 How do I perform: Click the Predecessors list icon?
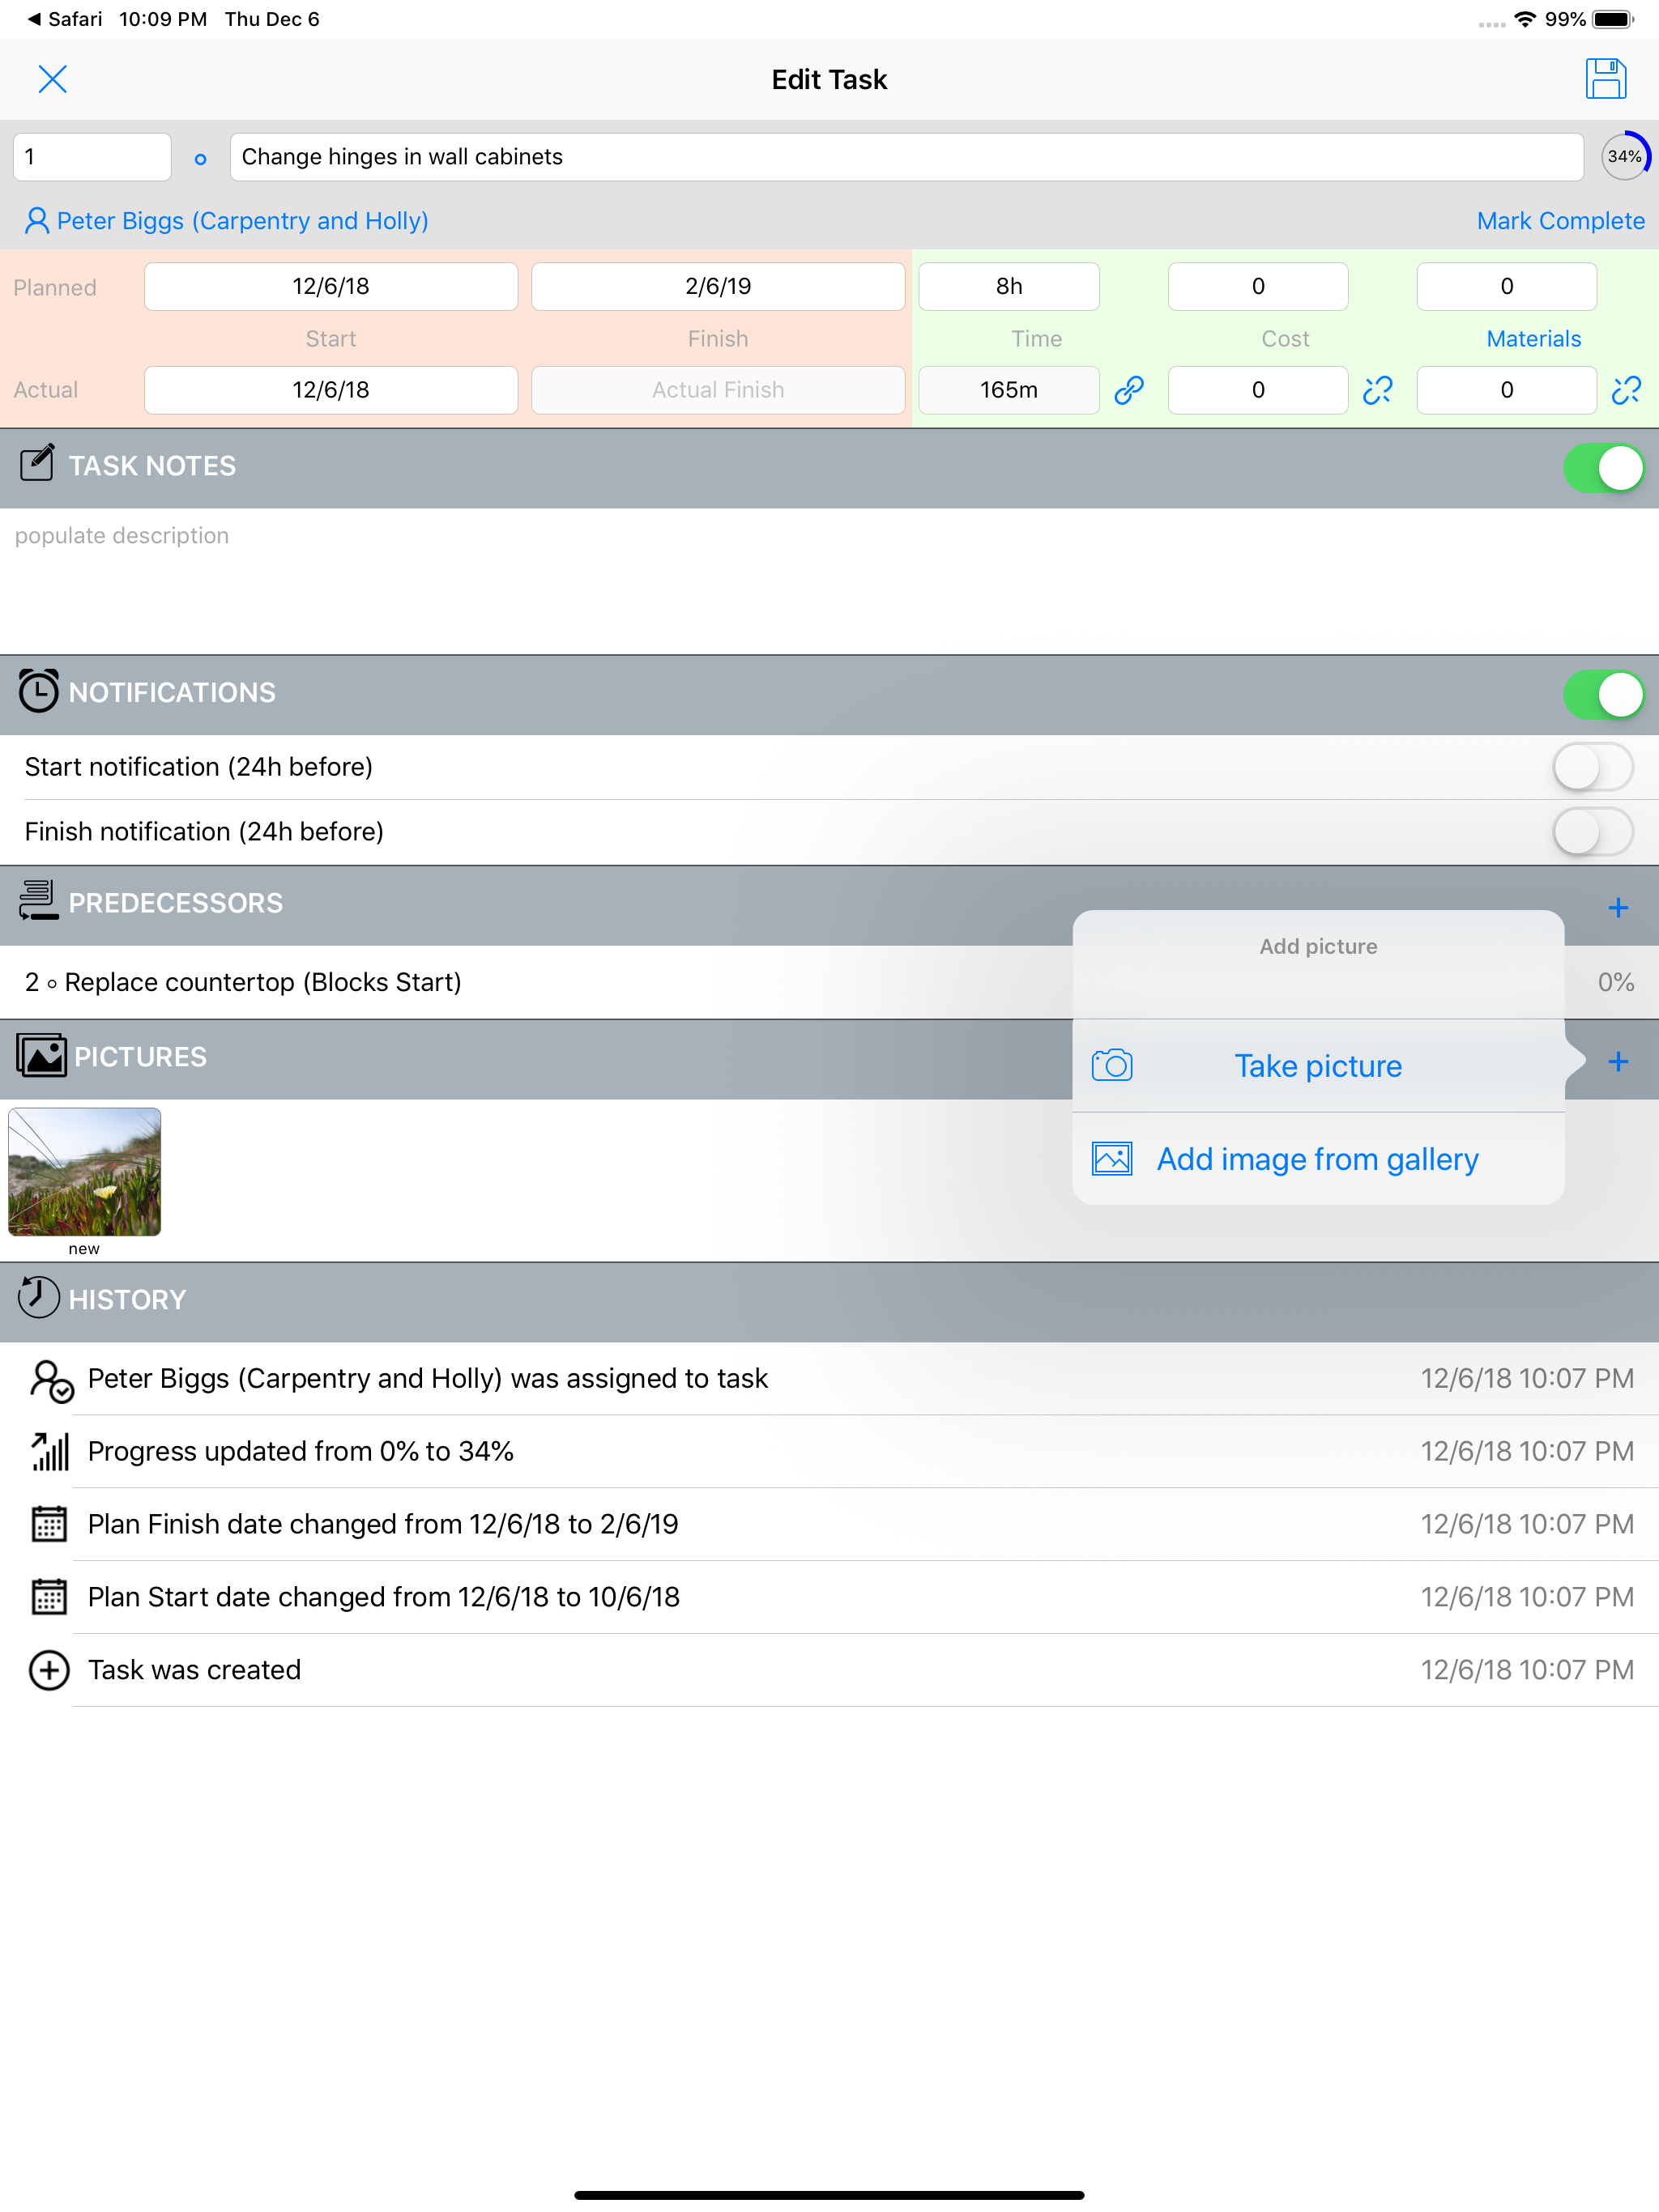click(x=38, y=901)
